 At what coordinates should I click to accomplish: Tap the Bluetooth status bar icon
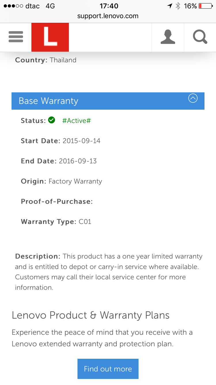(178, 6)
